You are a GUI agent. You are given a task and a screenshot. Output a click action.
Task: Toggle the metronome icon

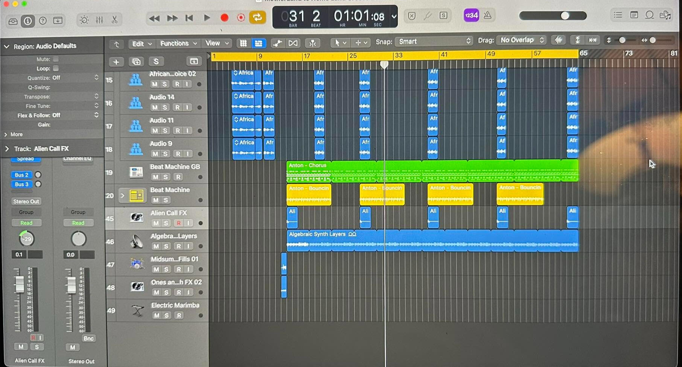488,15
